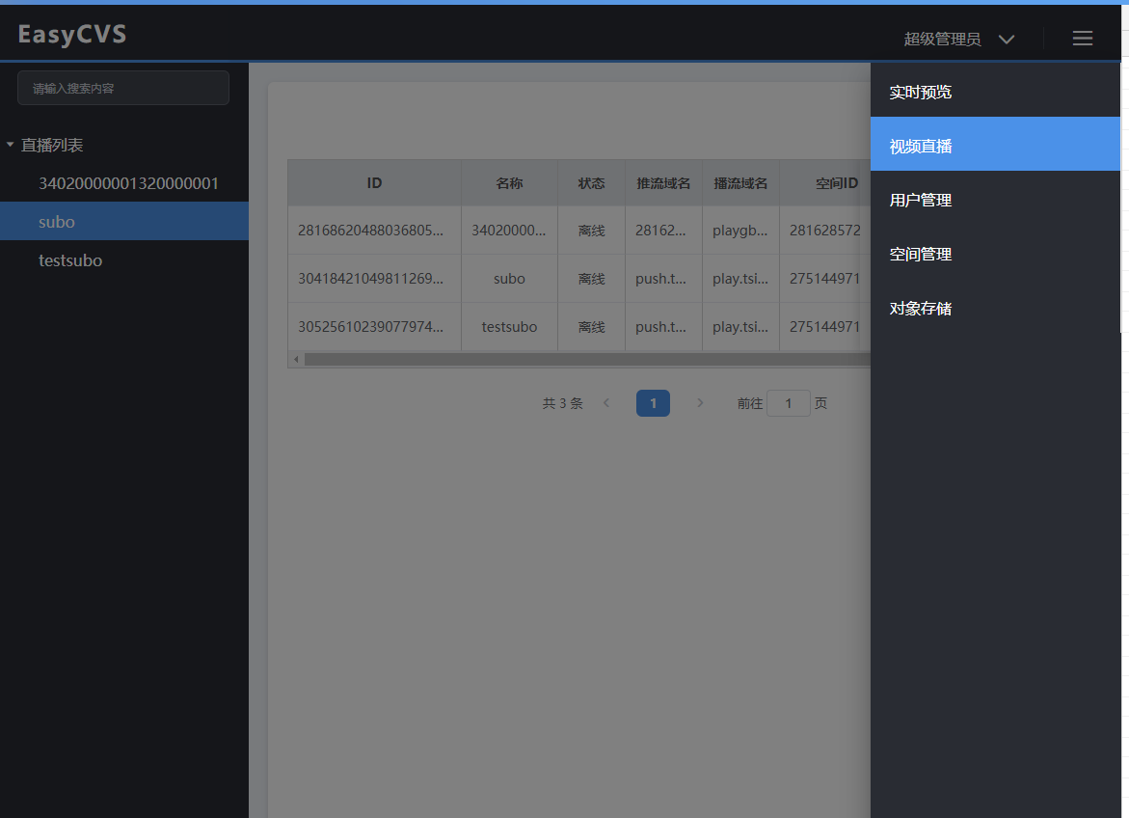Click the table horizontal scrollbar

587,359
